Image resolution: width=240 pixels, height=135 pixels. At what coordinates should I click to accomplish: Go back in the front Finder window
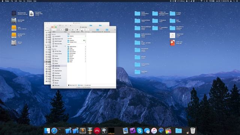point(53,30)
